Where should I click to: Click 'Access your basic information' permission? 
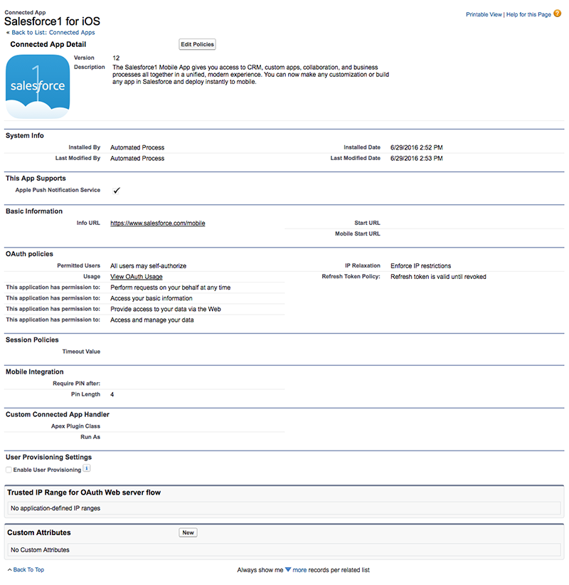(x=151, y=298)
